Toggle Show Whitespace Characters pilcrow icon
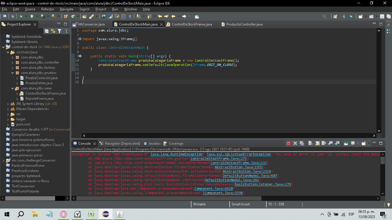The image size is (392, 220). tap(130, 16)
